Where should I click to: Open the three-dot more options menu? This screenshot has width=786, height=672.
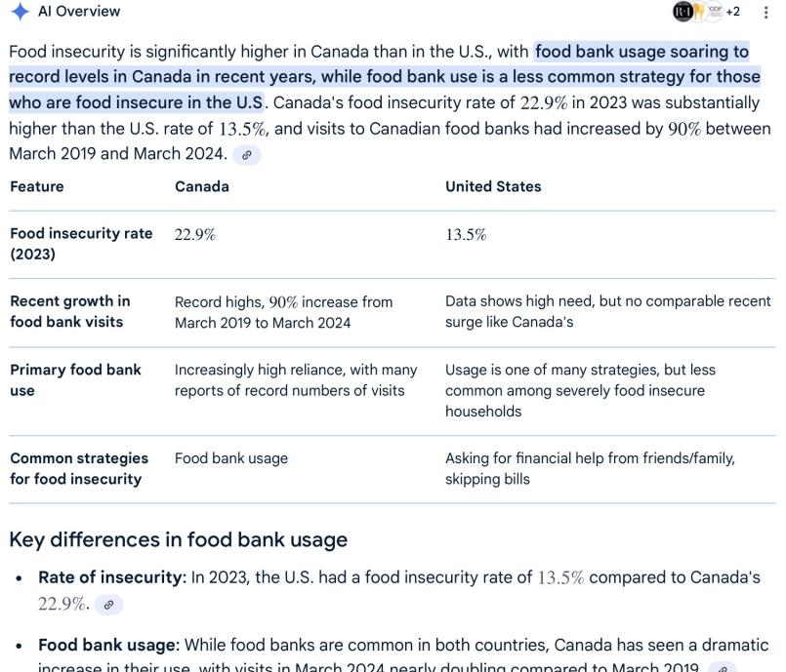765,13
